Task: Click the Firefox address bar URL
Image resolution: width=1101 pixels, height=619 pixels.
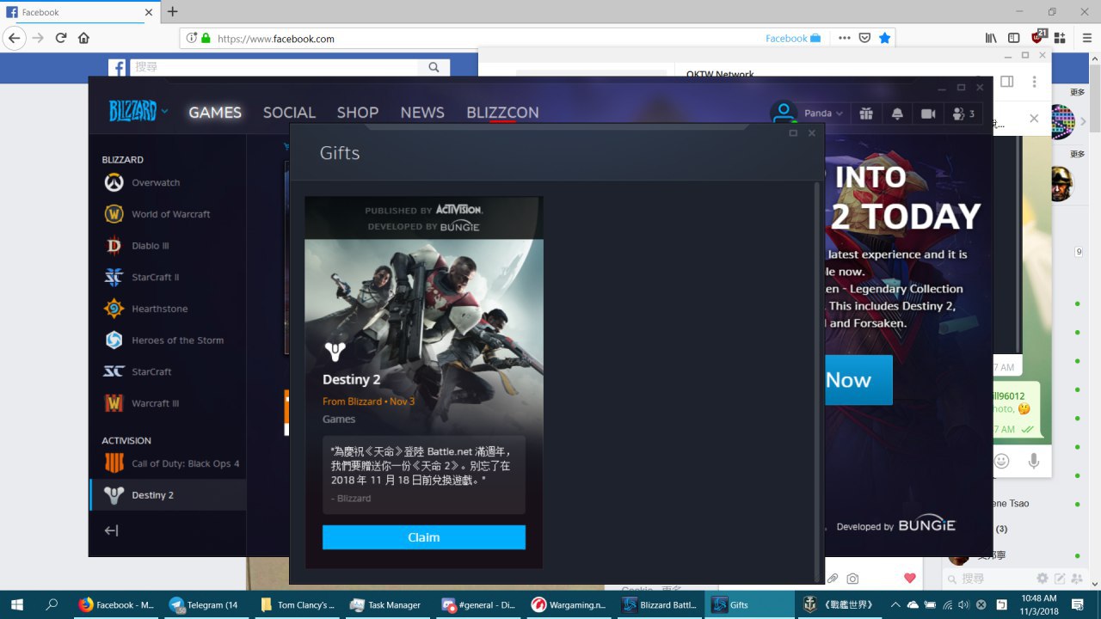Action: [x=275, y=39]
